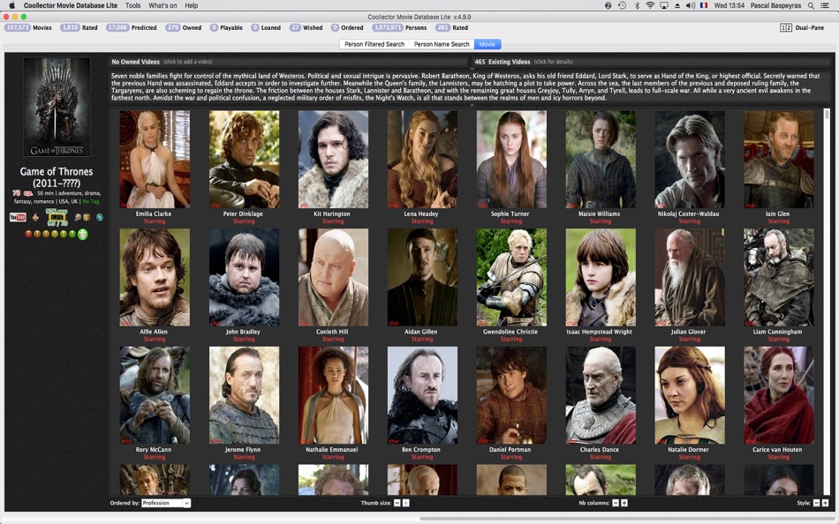Reduce Nb columns with minus button
This screenshot has height=524, width=839.
click(x=616, y=503)
